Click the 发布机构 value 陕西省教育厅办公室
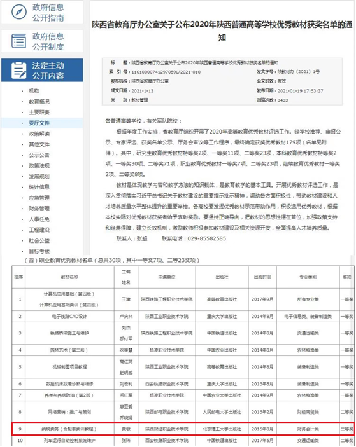Viewport: 356px width, 447px height. [150, 81]
